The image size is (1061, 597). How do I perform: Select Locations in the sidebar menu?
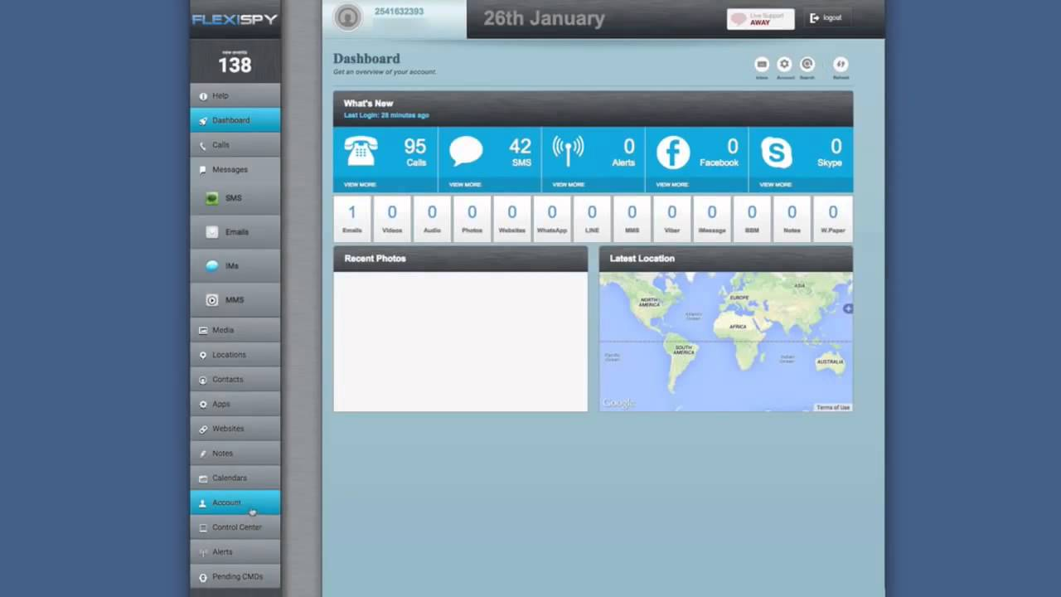229,355
